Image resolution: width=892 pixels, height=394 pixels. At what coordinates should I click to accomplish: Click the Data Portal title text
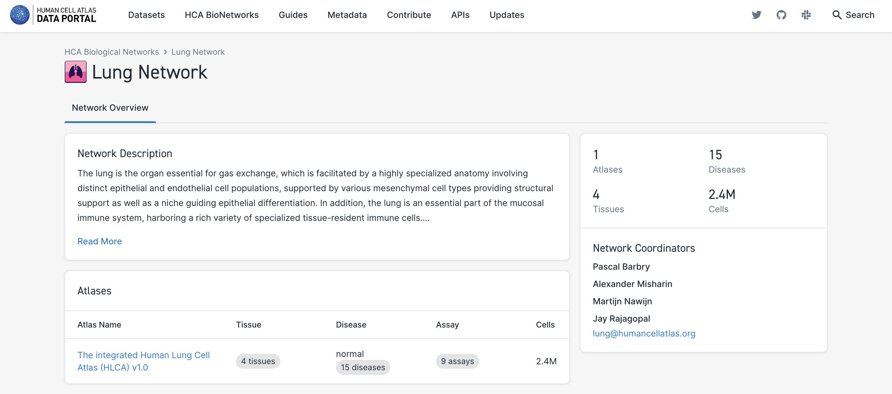67,19
